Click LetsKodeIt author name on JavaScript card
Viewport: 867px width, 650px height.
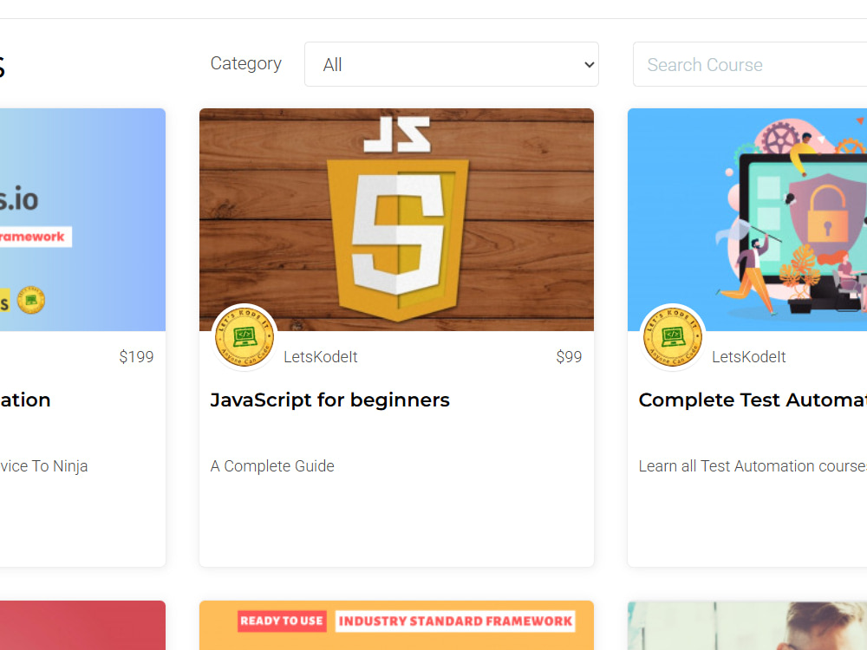tap(321, 357)
